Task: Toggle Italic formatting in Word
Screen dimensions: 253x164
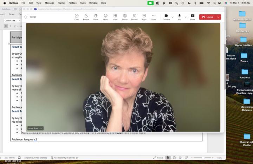Action: (x=10, y=26)
